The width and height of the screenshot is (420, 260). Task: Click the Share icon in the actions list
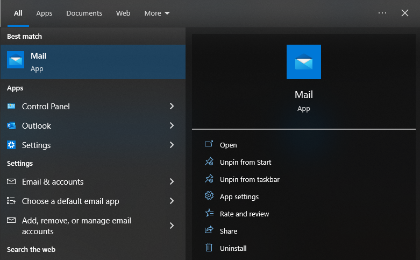(209, 231)
